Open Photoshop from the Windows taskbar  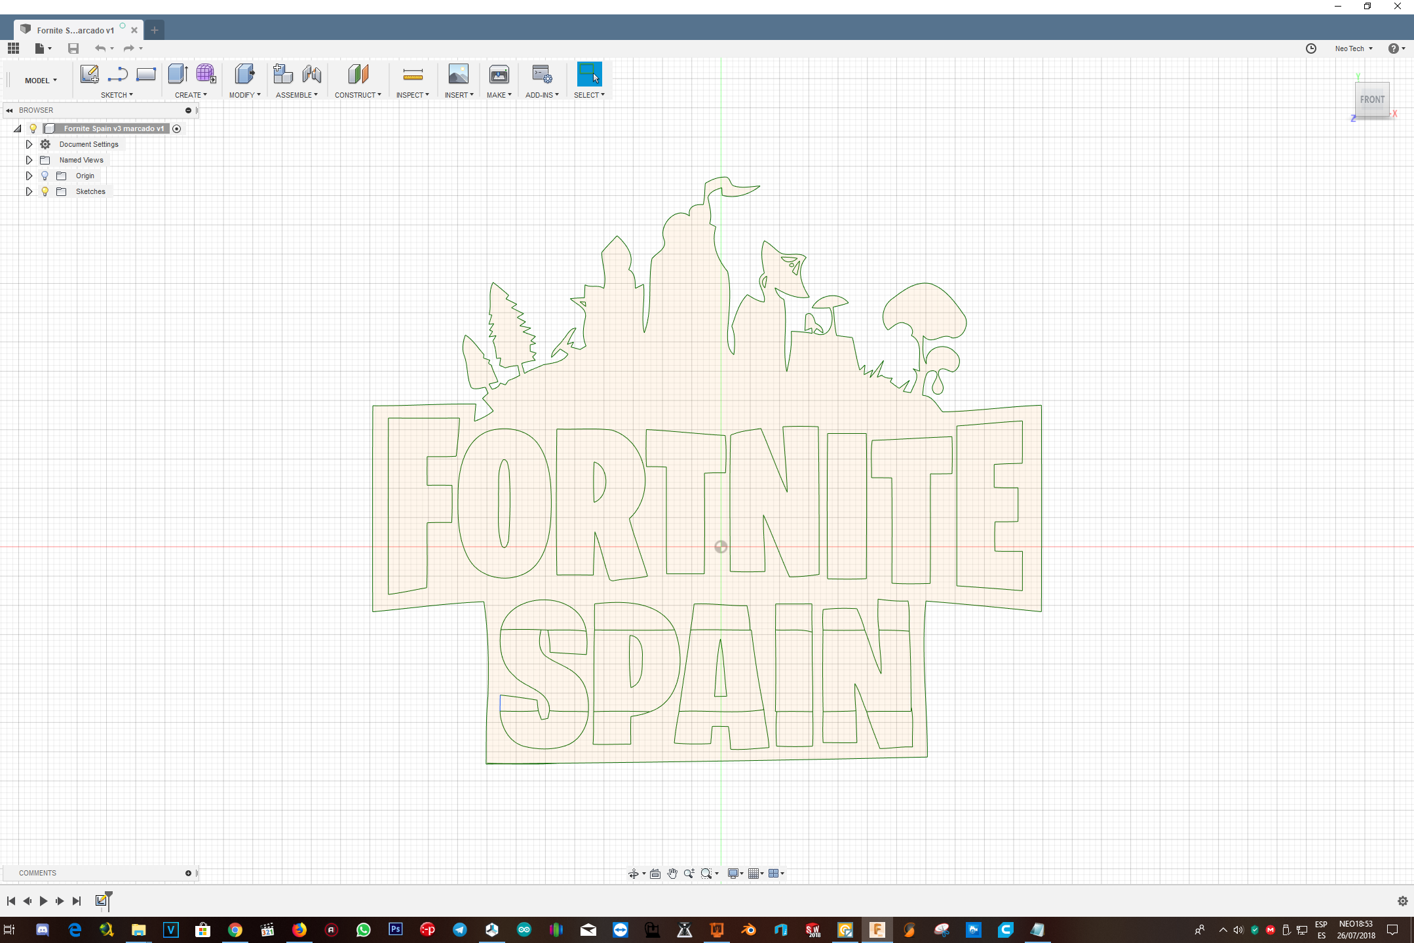point(395,929)
